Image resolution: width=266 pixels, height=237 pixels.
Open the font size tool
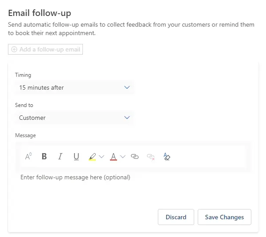pos(28,156)
